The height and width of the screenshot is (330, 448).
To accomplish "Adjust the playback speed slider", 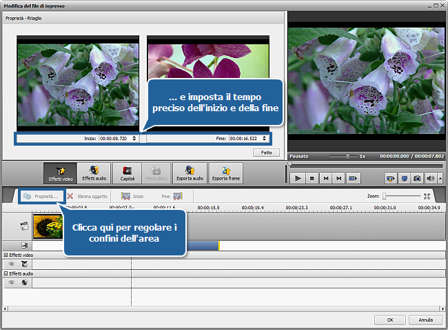I will pos(343,156).
